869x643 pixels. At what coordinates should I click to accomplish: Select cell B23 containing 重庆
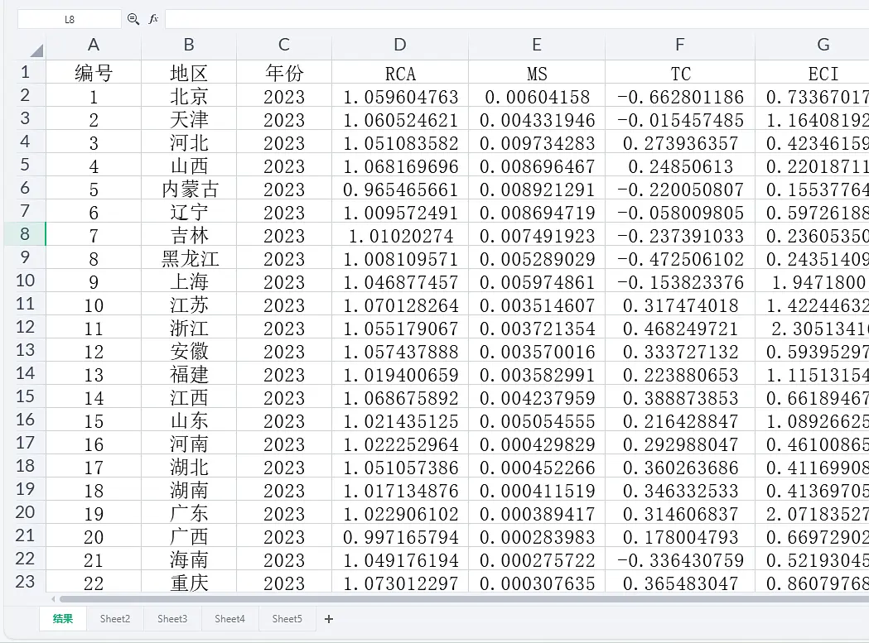(x=188, y=583)
